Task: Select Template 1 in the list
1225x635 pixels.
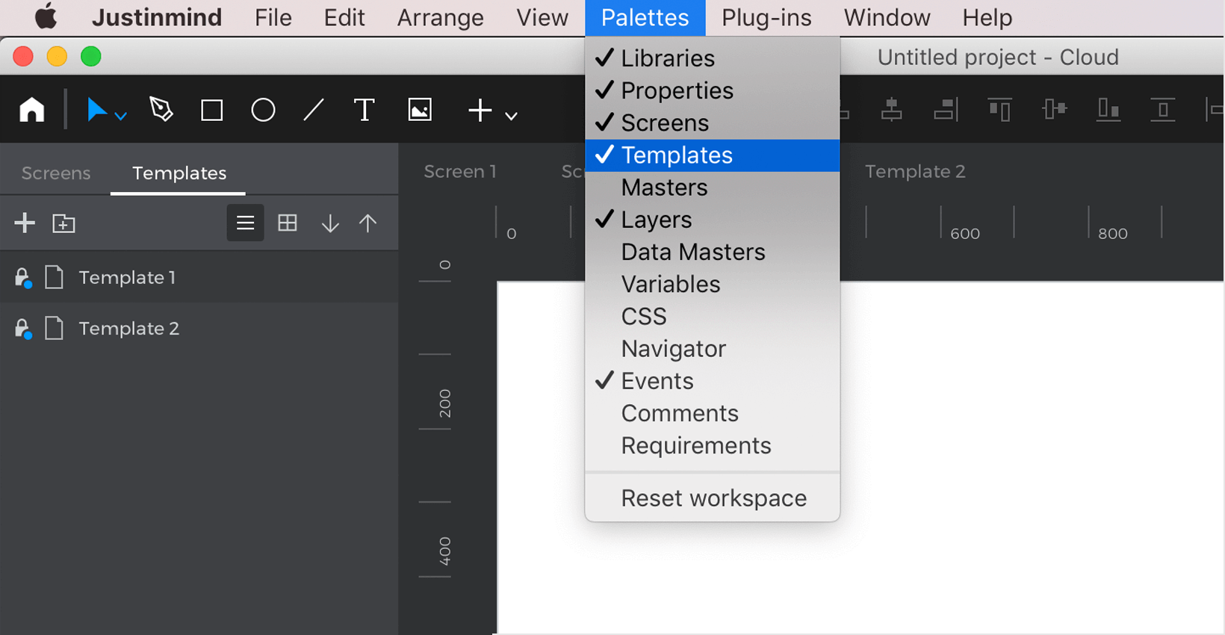Action: point(199,277)
